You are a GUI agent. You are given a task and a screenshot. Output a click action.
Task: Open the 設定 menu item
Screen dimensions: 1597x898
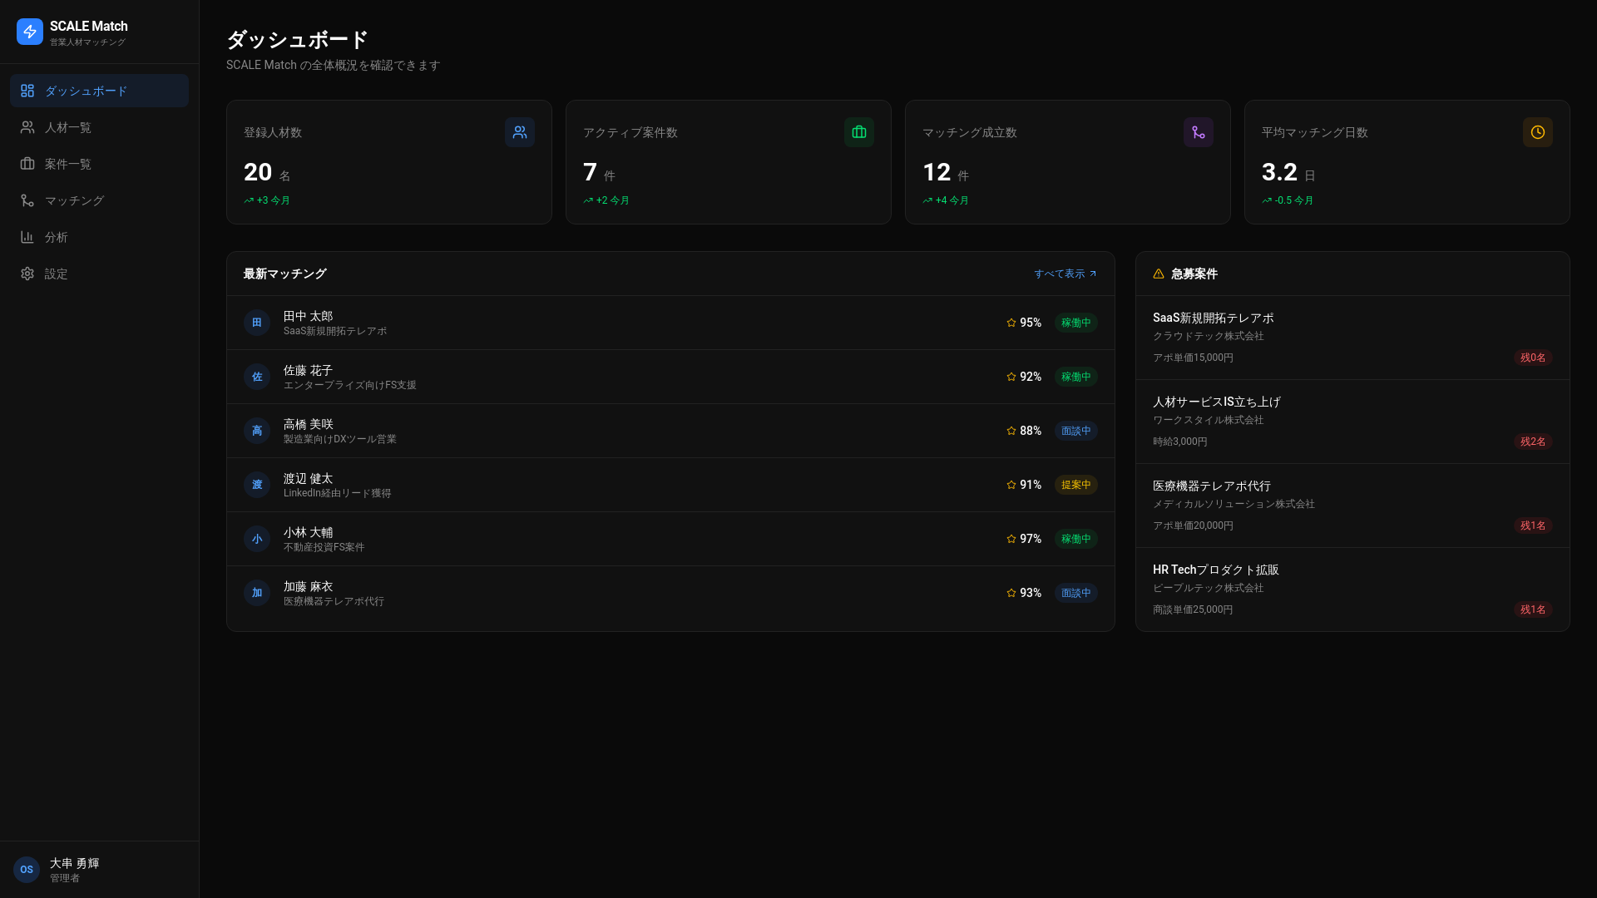point(99,274)
